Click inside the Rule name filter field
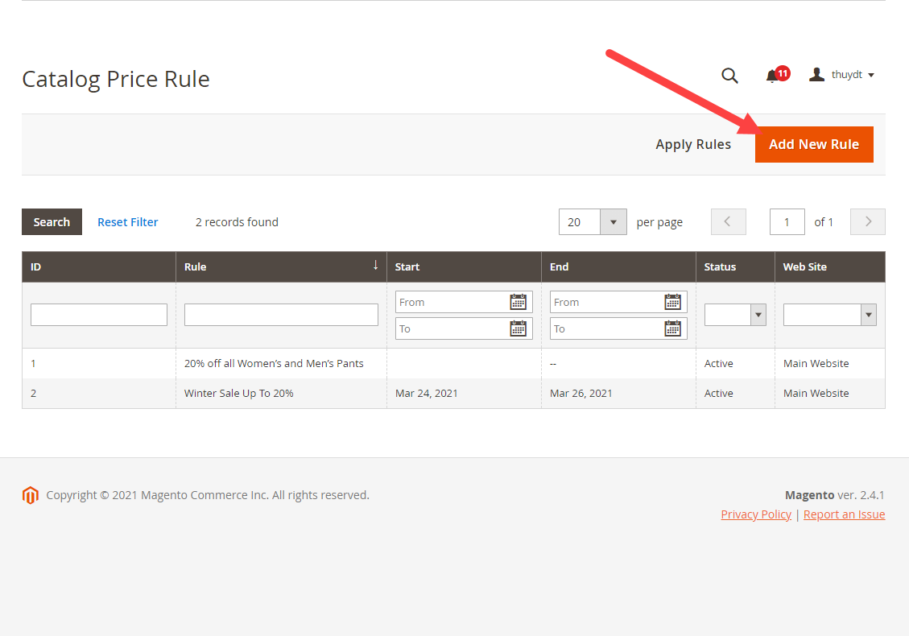This screenshot has width=909, height=636. (x=281, y=314)
